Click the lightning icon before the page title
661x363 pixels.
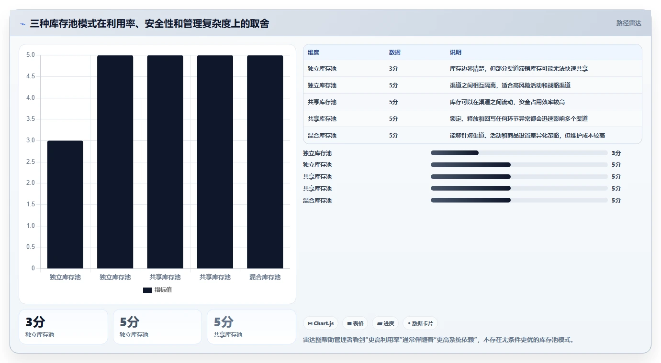[x=23, y=23]
